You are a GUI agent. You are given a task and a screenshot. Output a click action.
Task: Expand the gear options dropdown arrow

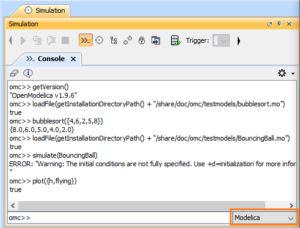[293, 73]
